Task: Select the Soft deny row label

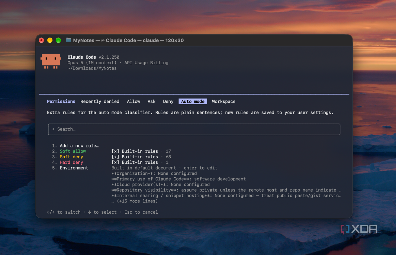Action: coord(71,157)
